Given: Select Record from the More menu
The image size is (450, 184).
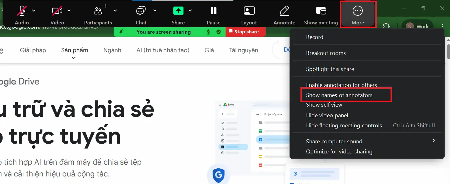Looking at the screenshot, I should coord(314,37).
